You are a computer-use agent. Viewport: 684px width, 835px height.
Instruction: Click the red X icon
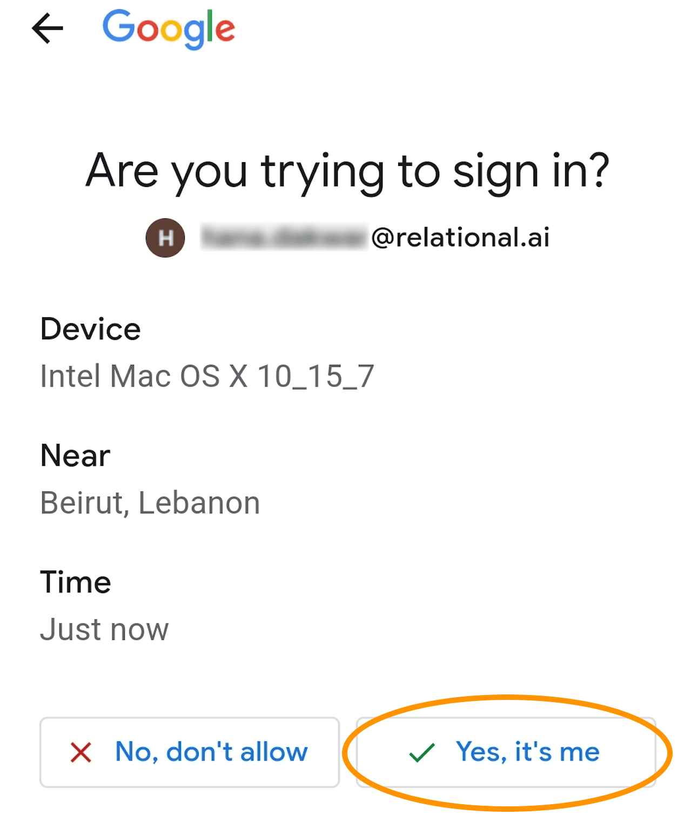[81, 752]
